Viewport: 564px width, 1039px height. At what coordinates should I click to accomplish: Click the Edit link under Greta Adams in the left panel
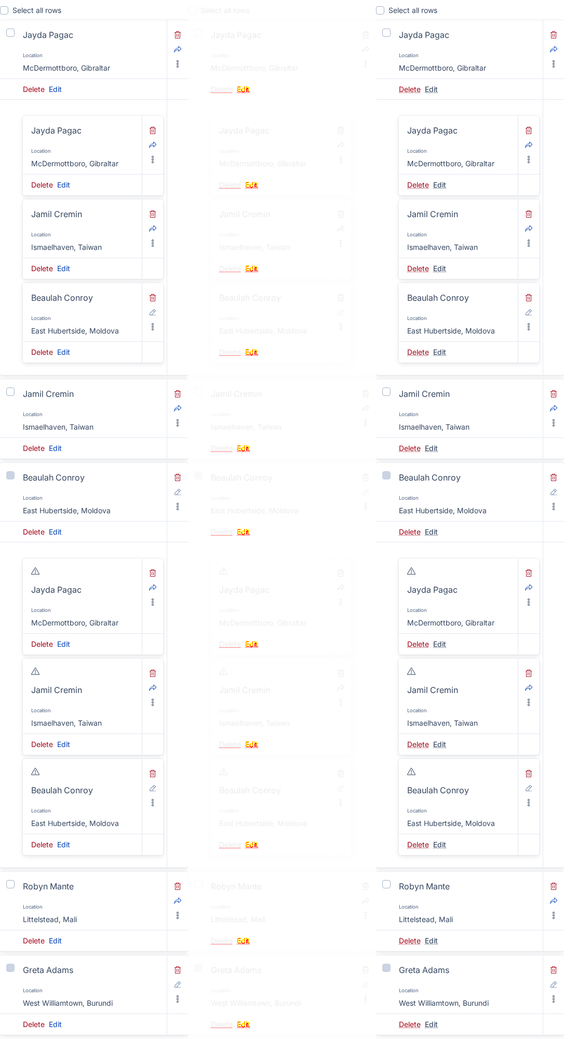(x=55, y=1024)
